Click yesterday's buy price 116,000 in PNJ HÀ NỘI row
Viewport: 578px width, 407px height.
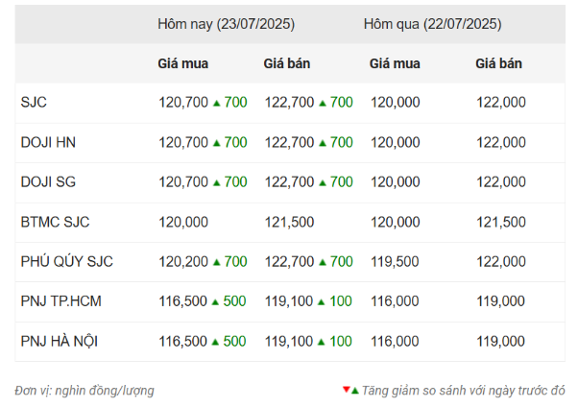(395, 342)
